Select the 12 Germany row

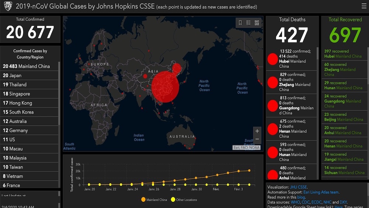coord(29,130)
